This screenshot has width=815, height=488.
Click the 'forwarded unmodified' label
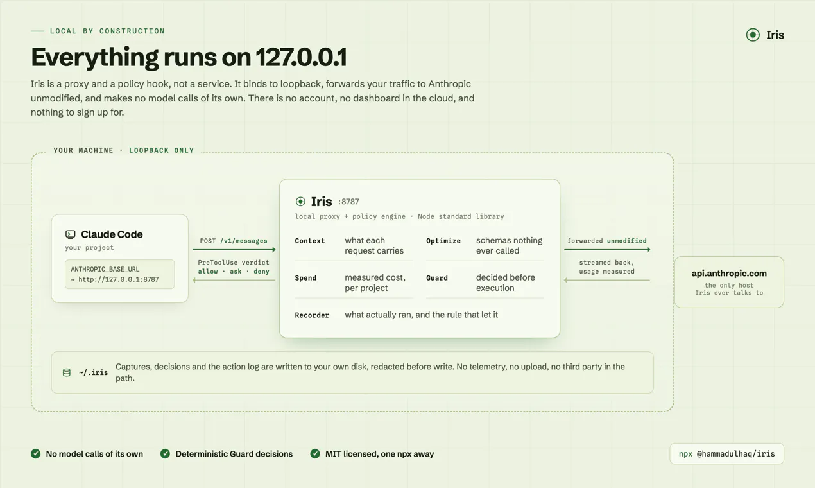607,241
